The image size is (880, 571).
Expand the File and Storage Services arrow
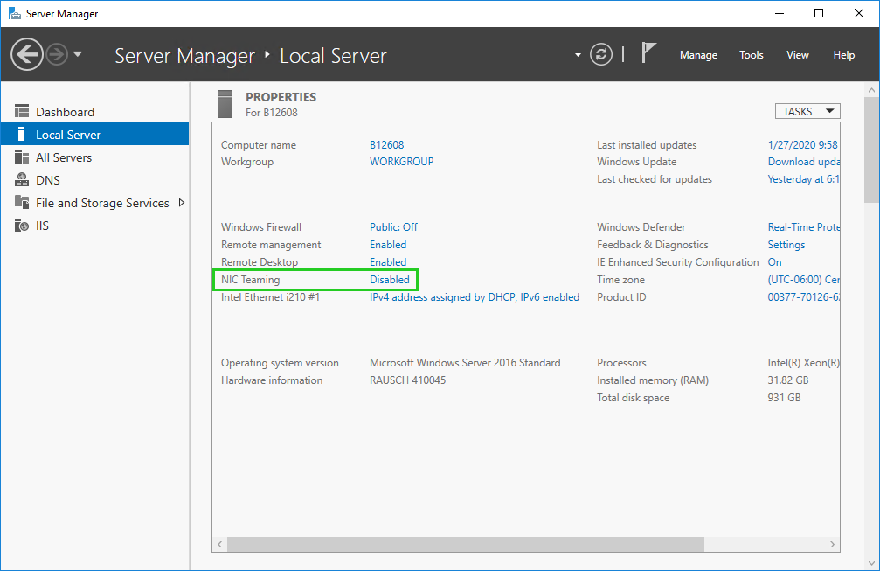(181, 203)
